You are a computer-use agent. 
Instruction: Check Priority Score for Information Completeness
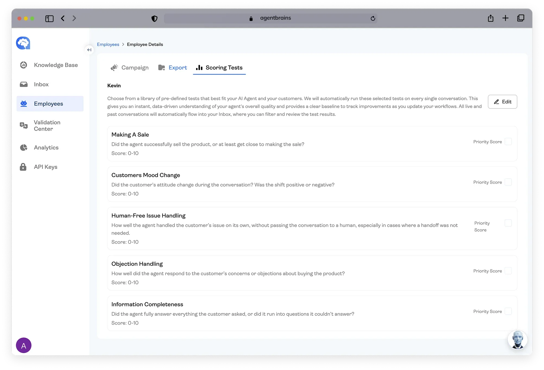click(x=508, y=311)
